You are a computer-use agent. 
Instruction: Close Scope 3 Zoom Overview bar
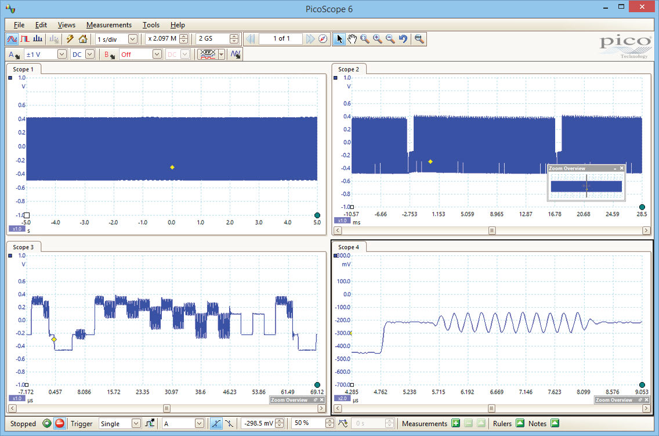tap(321, 400)
